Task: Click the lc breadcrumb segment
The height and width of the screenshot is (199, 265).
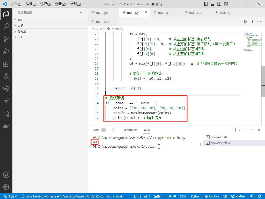Action: pyautogui.click(x=101, y=29)
